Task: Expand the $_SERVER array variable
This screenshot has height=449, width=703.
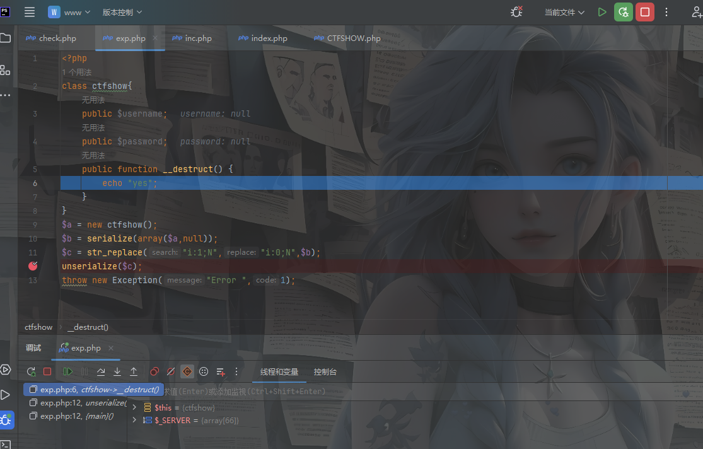Action: point(134,421)
